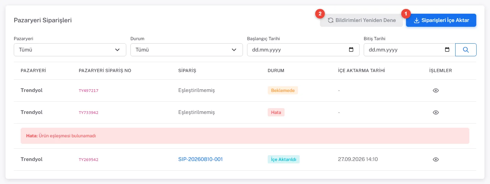Viewport: 490px width, 184px height.
Task: Click the Beklemede status badge
Action: point(283,90)
